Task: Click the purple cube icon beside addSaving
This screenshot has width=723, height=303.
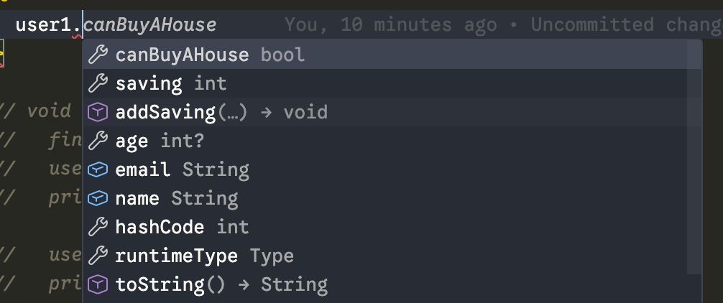Action: (97, 112)
